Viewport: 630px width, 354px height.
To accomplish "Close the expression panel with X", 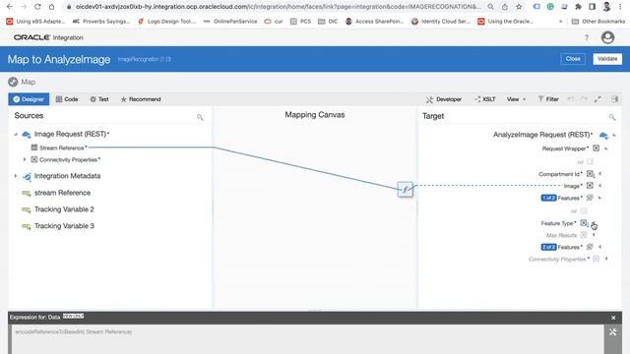I will click(613, 318).
